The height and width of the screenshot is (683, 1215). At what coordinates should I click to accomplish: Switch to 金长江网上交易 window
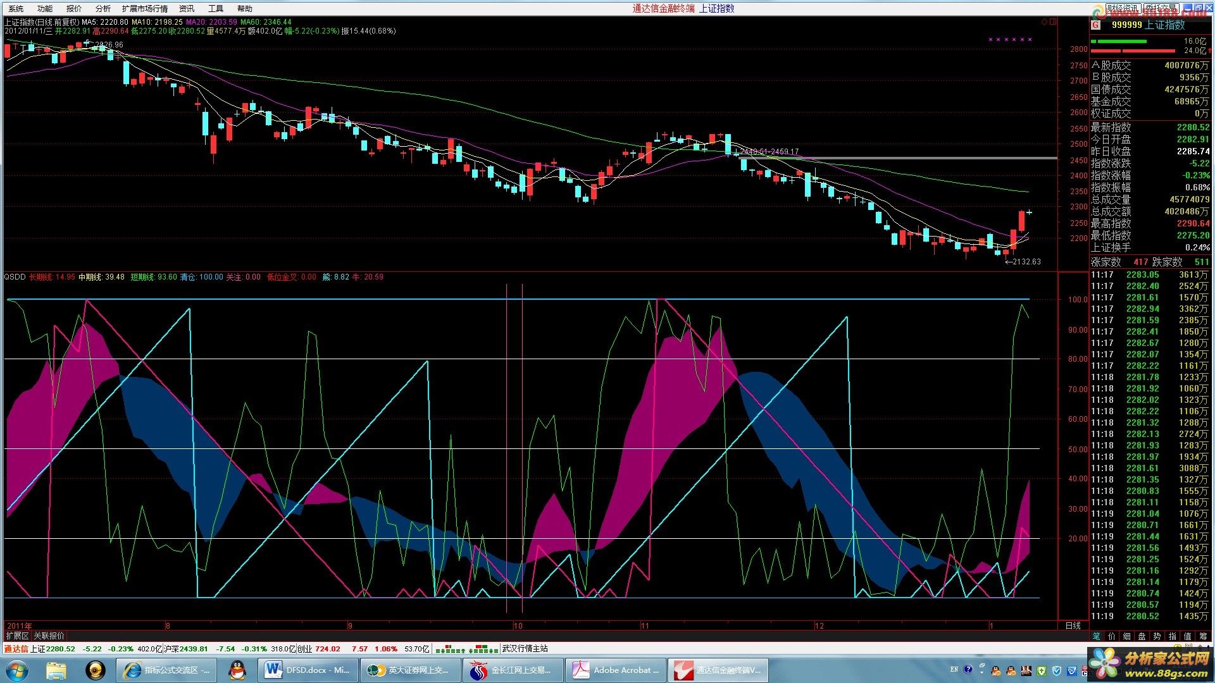[513, 670]
